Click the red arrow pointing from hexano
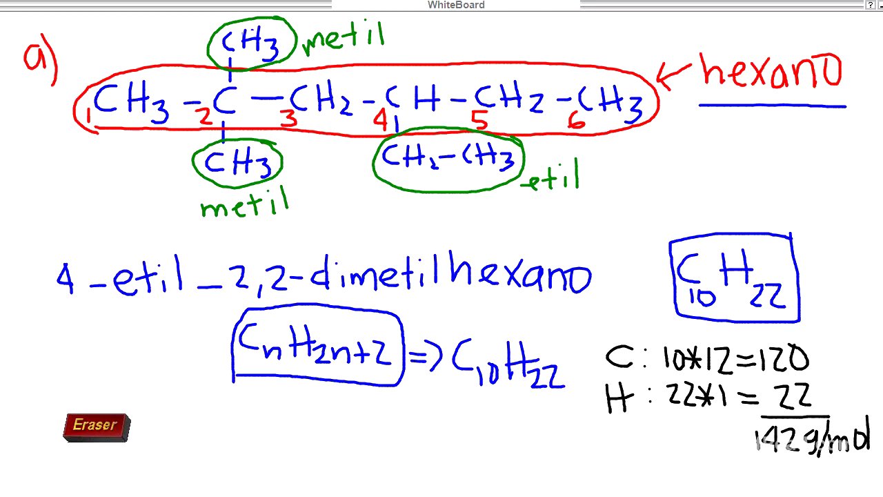 674,75
